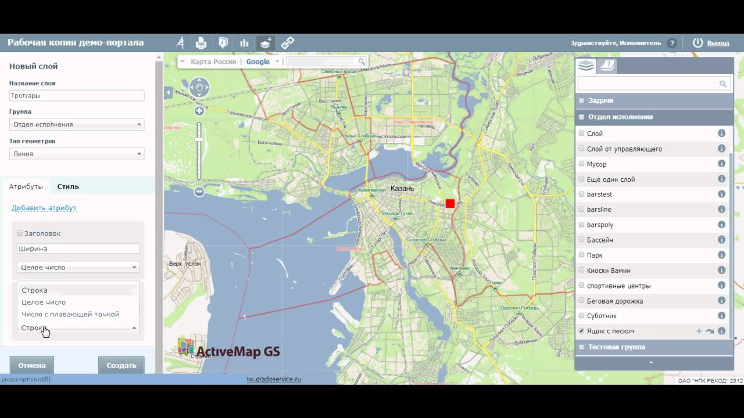Screen dimensions: 744x418
Task: Collapse the left panel arrow
Action: click(x=169, y=92)
